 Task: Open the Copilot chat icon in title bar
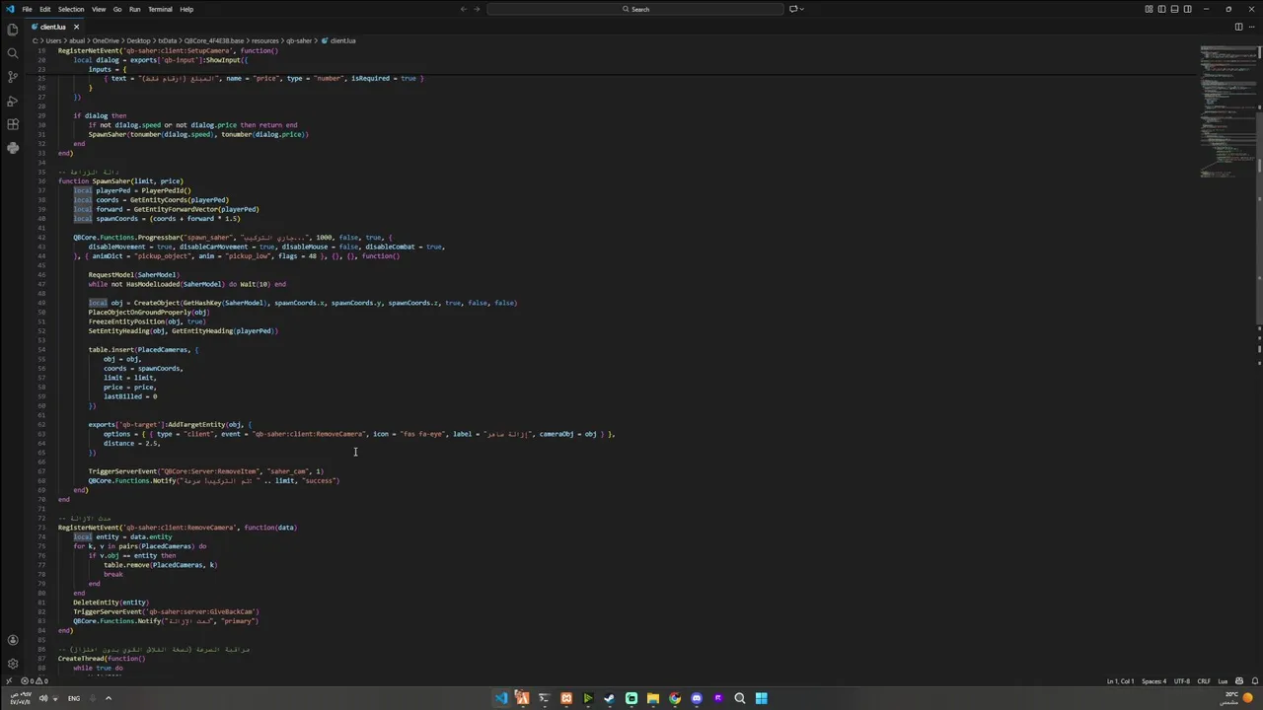(793, 9)
